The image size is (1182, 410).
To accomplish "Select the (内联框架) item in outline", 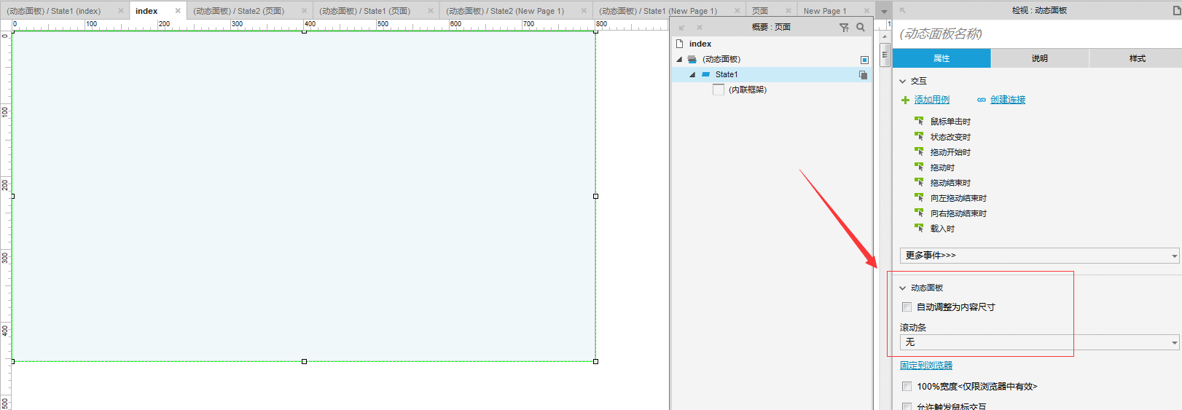I will [x=748, y=90].
